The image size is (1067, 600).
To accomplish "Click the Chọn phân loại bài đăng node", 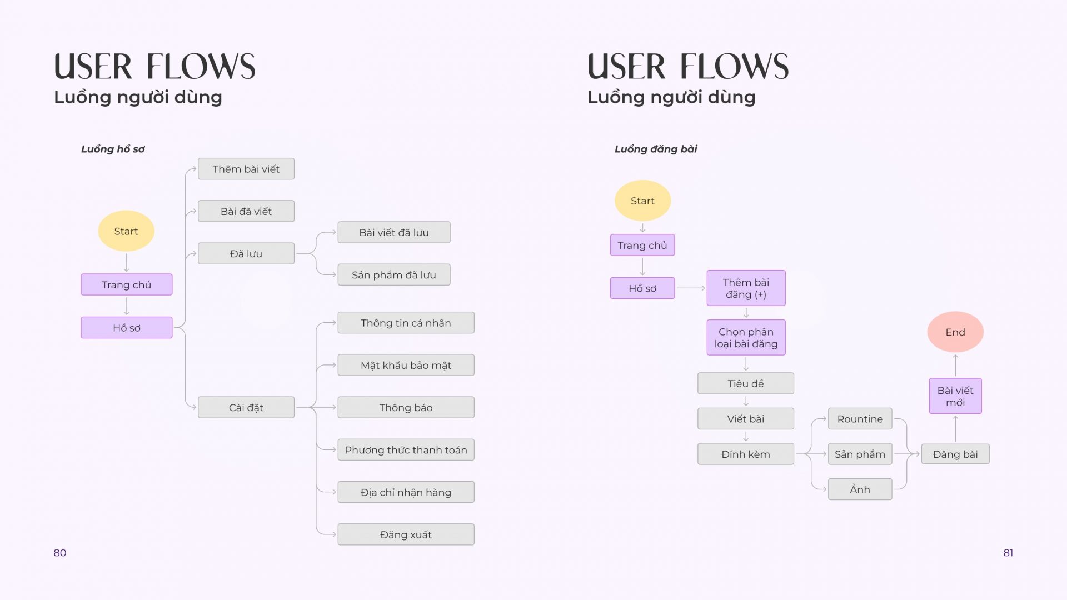I will pyautogui.click(x=746, y=337).
